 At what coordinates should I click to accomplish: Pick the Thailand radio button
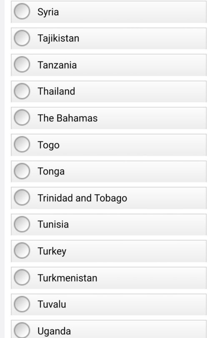22,91
